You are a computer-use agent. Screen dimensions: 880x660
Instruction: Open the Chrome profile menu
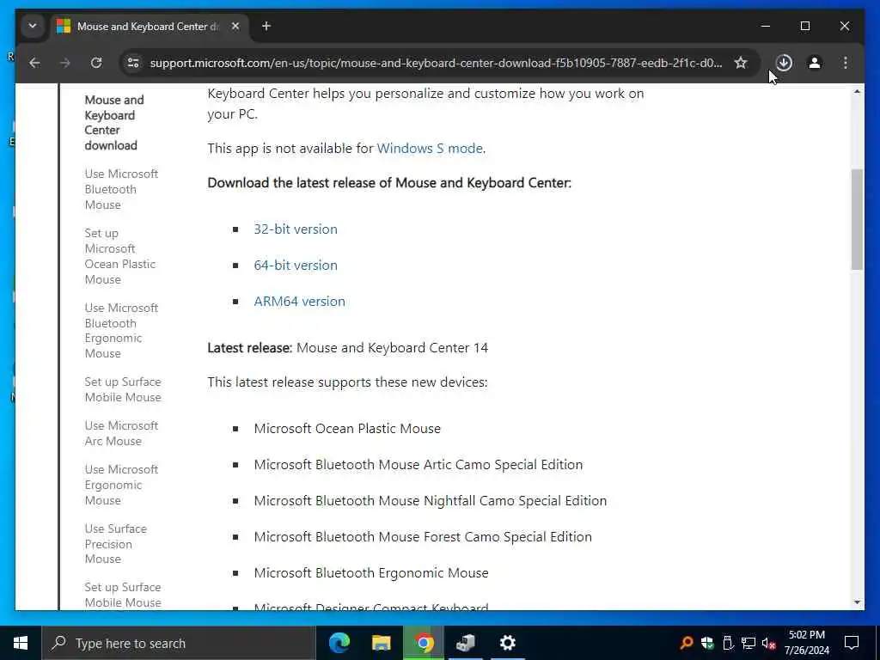pos(815,63)
